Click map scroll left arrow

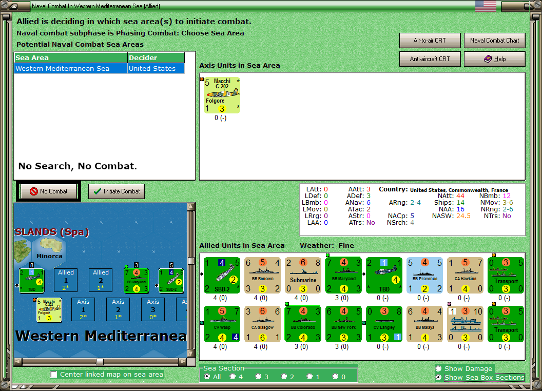pos(18,362)
